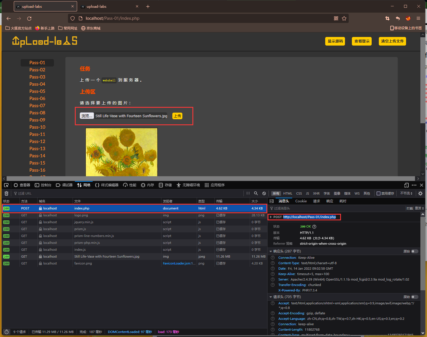Open 京东商城 bookmark
The image size is (427, 337).
pos(91,28)
